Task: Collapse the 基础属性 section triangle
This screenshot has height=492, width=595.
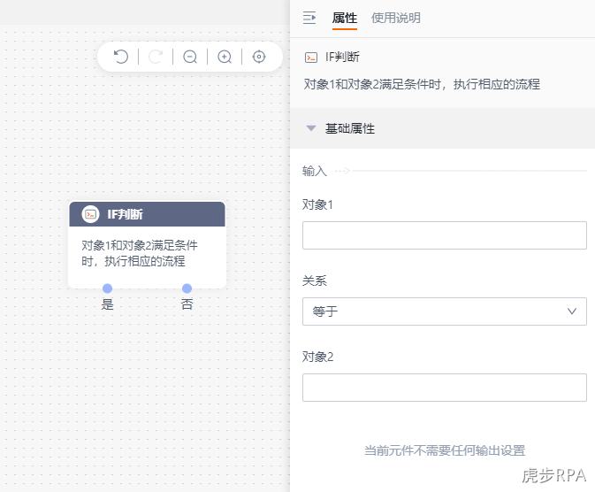Action: coord(311,128)
